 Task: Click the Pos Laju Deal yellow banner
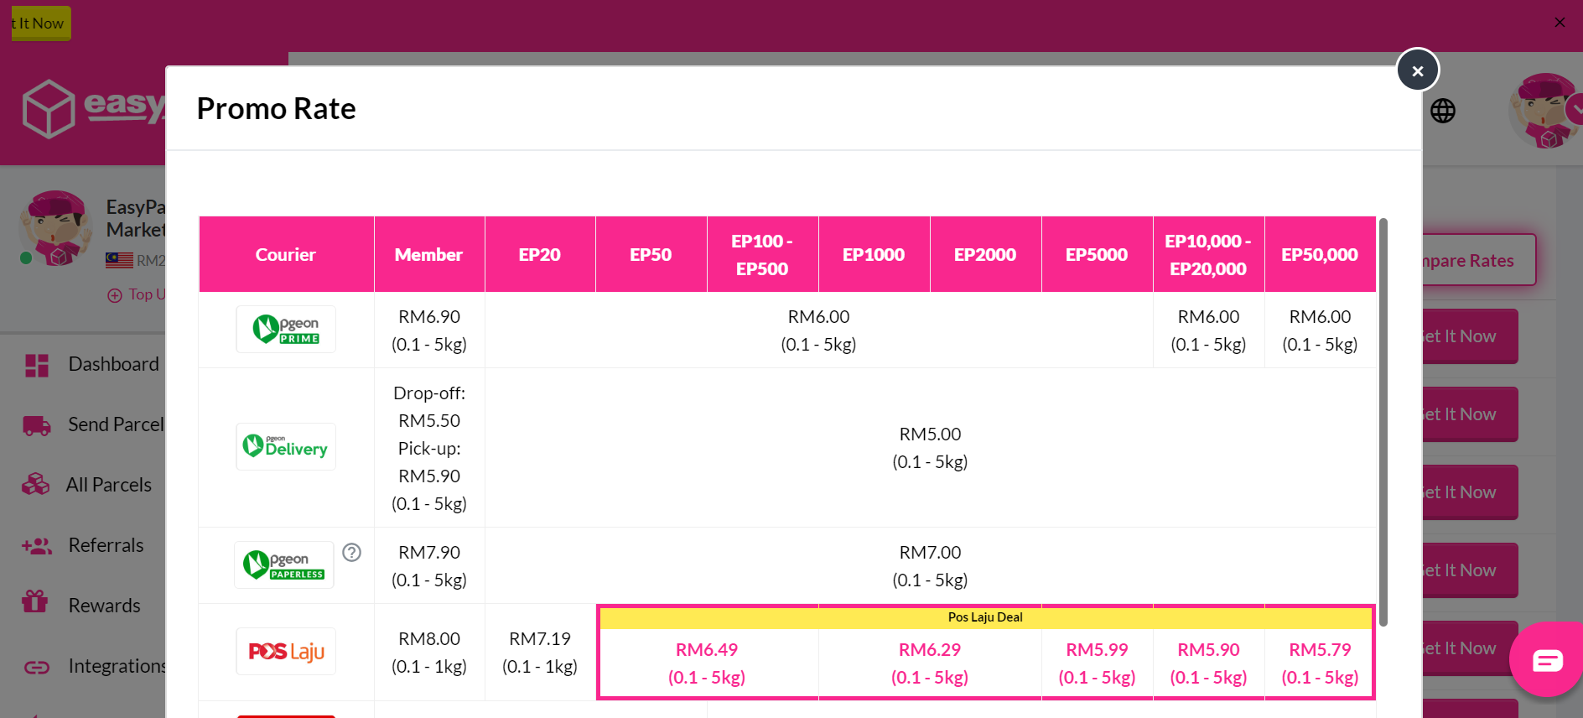985,617
